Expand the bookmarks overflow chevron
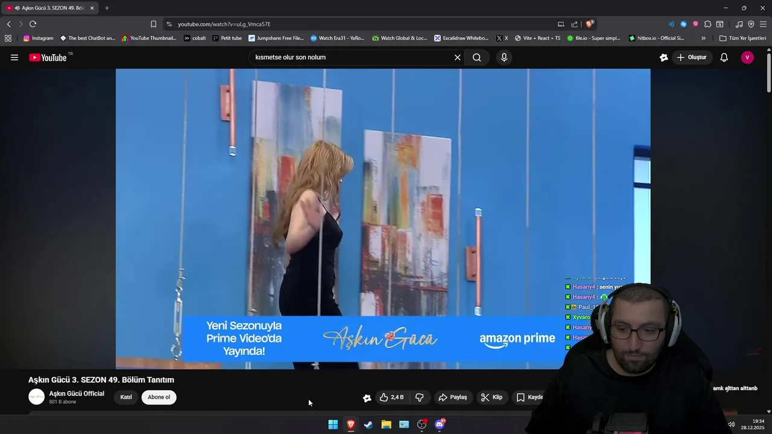Screen dimensions: 772x434 (x=703, y=38)
